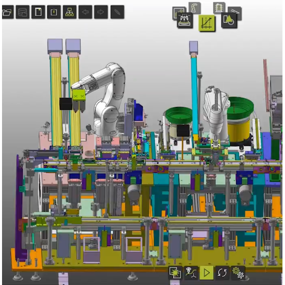This screenshot has width=285, height=285.
Task: Toggle the robot path trace icon
Action: [x=191, y=272]
